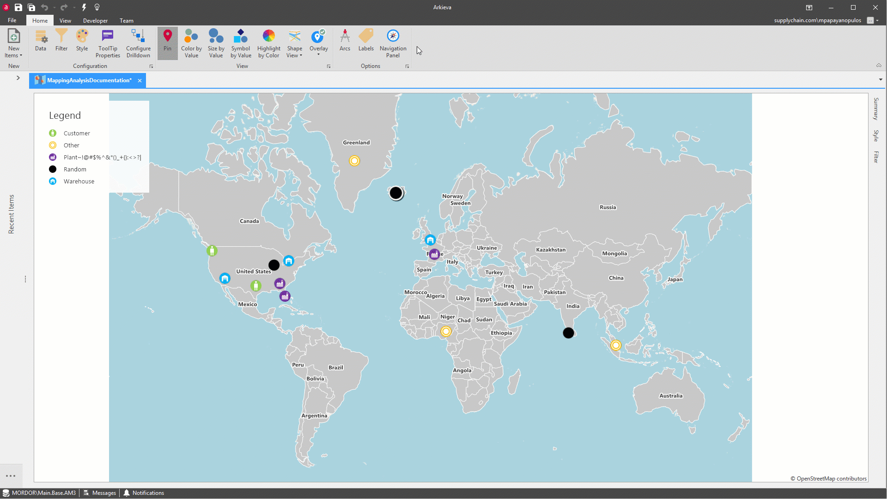
Task: Open the Notifications panel
Action: (144, 493)
